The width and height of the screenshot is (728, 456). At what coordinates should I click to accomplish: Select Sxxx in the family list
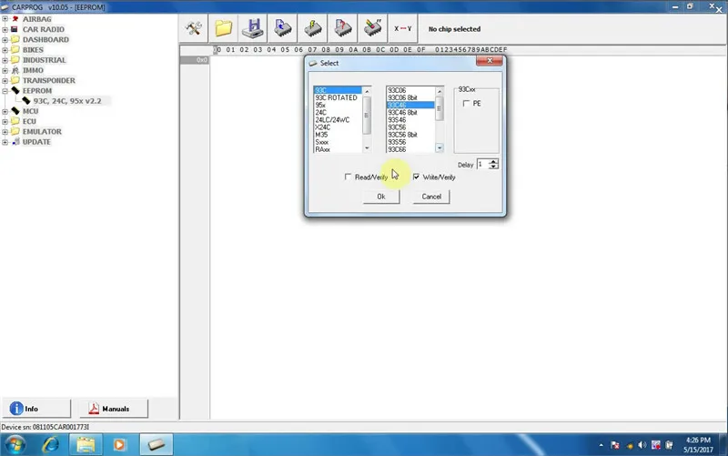[322, 142]
